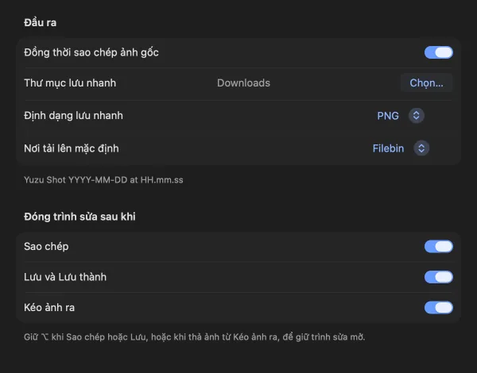Click the 'Định dạng lưu nhanh' label

coord(73,116)
